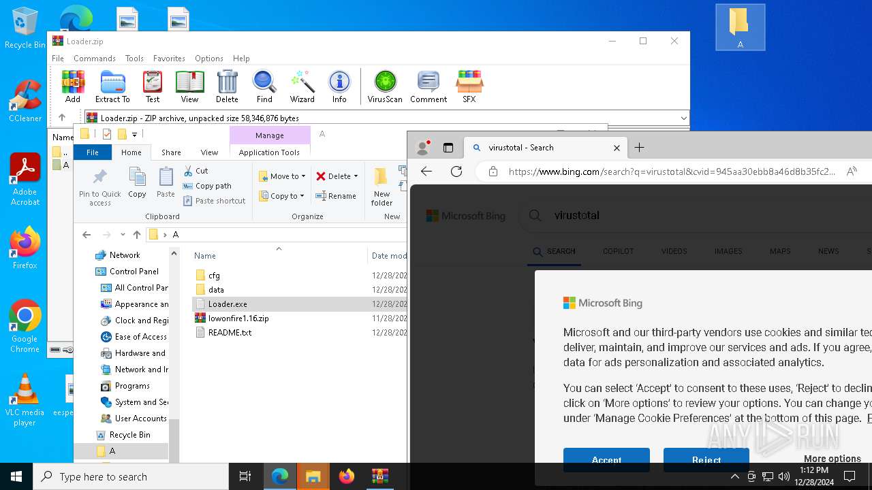The height and width of the screenshot is (490, 872).
Task: Open the WinRAR File menu
Action: click(x=58, y=59)
